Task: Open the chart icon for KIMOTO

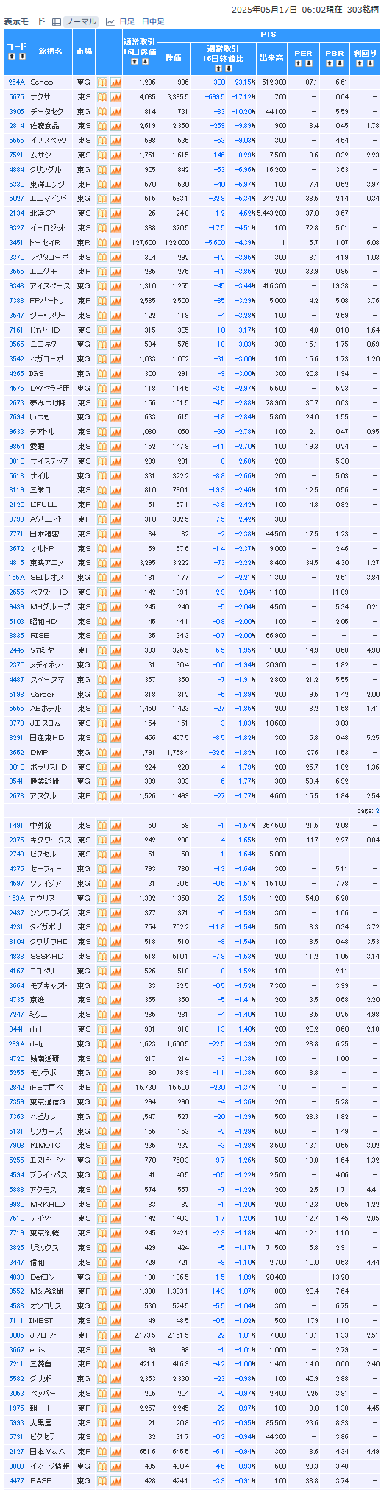Action: point(115,1146)
